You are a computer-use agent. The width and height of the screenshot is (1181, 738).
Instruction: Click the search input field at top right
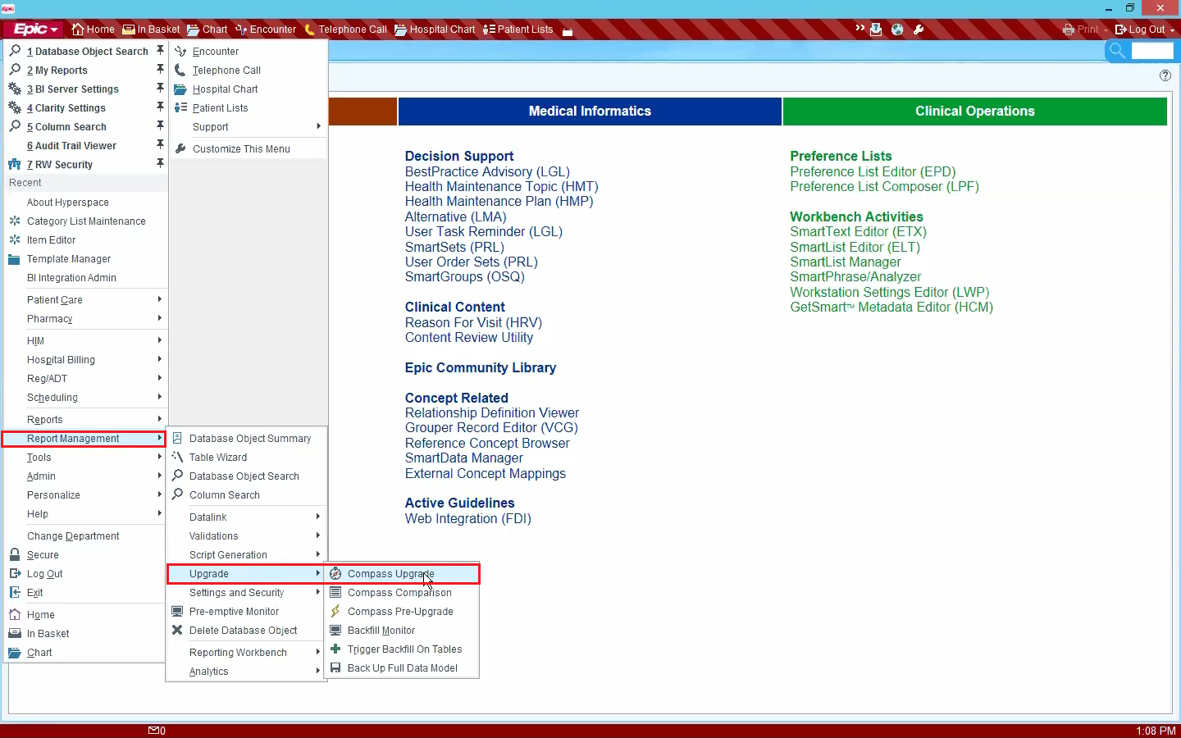(x=1152, y=51)
